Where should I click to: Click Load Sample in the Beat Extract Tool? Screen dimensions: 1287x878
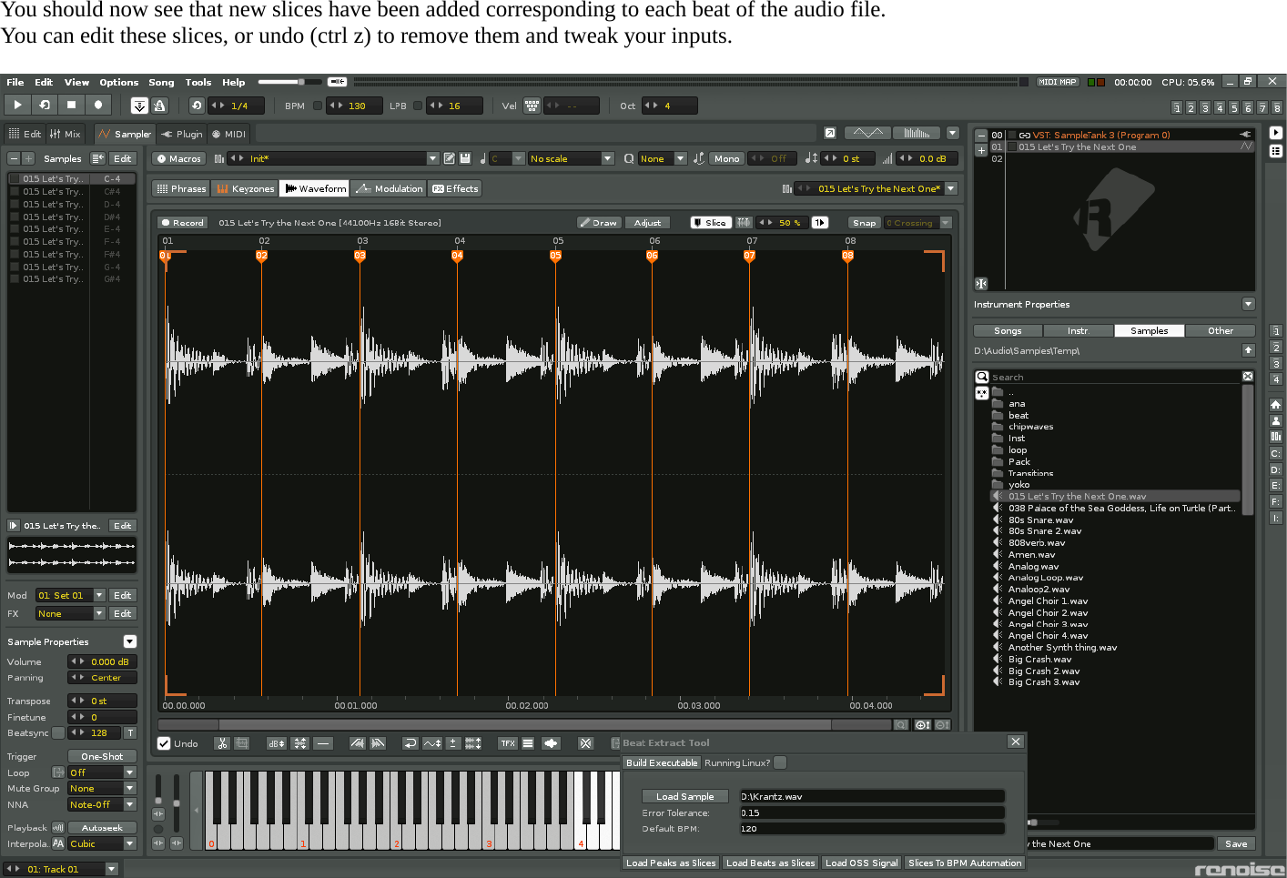point(684,795)
